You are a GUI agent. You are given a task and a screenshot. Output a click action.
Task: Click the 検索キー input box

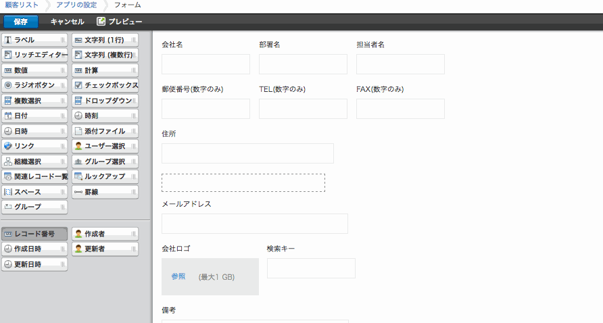(x=311, y=268)
